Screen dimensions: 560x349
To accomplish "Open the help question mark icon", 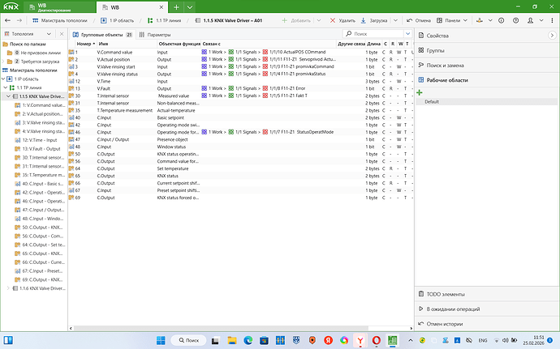I will click(x=515, y=21).
